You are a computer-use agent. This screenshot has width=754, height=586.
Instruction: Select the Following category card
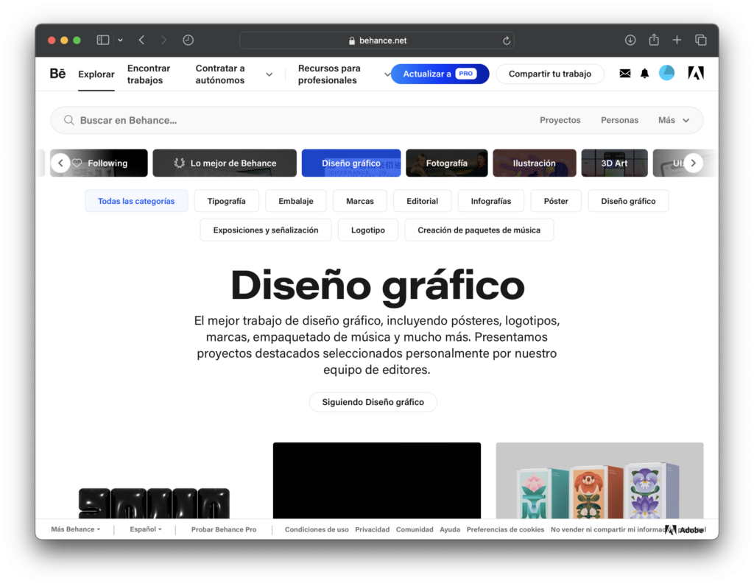[99, 163]
